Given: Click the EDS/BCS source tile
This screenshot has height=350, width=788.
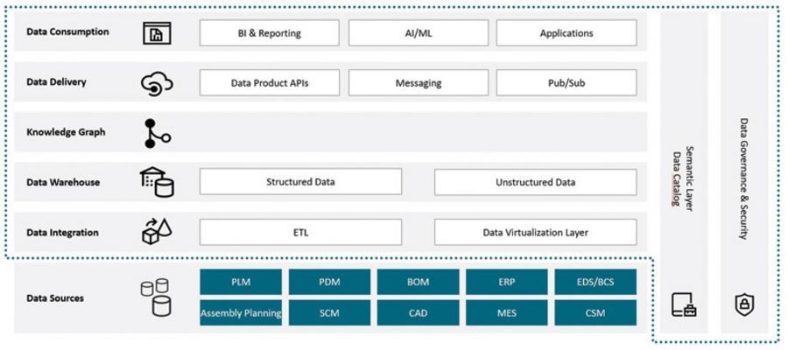Looking at the screenshot, I should point(595,282).
